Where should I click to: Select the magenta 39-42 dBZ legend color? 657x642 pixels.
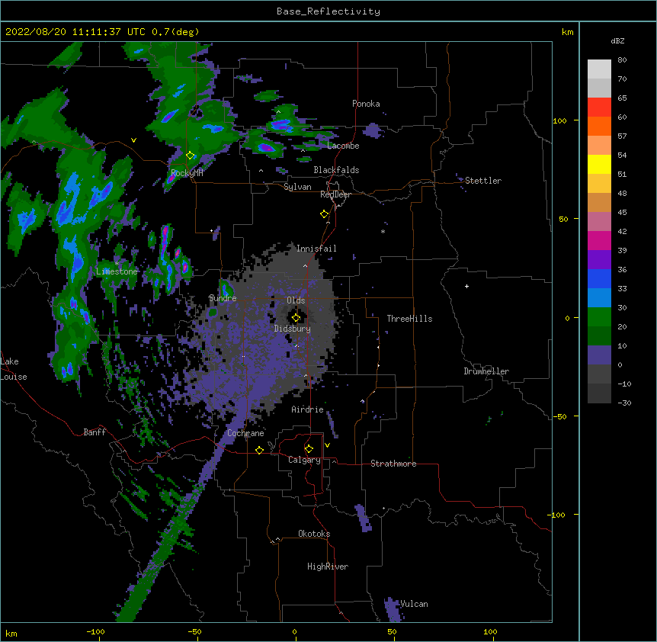[x=599, y=240]
